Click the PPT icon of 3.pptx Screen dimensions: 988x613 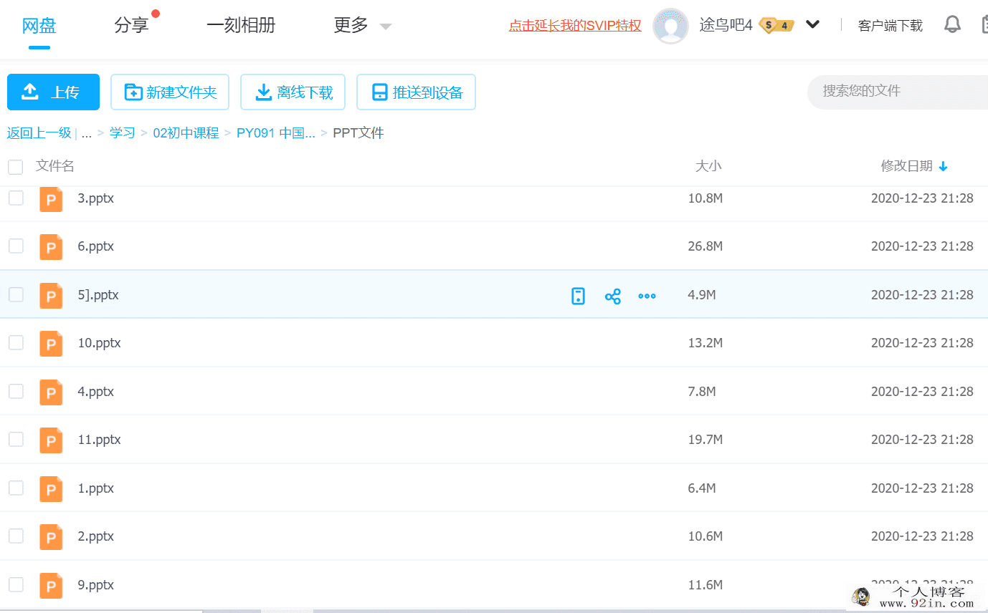coord(51,199)
